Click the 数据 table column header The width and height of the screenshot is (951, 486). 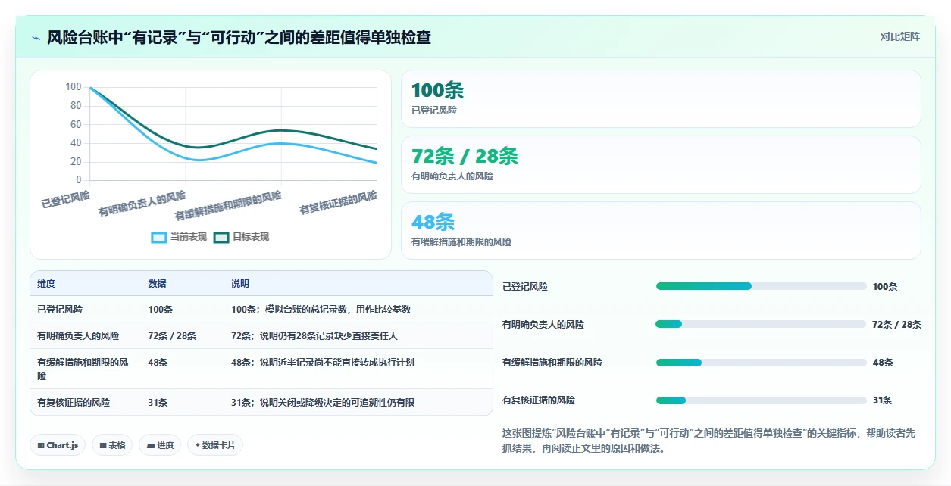(x=157, y=284)
